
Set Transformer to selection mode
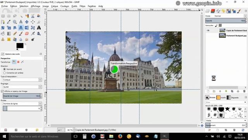18,62
